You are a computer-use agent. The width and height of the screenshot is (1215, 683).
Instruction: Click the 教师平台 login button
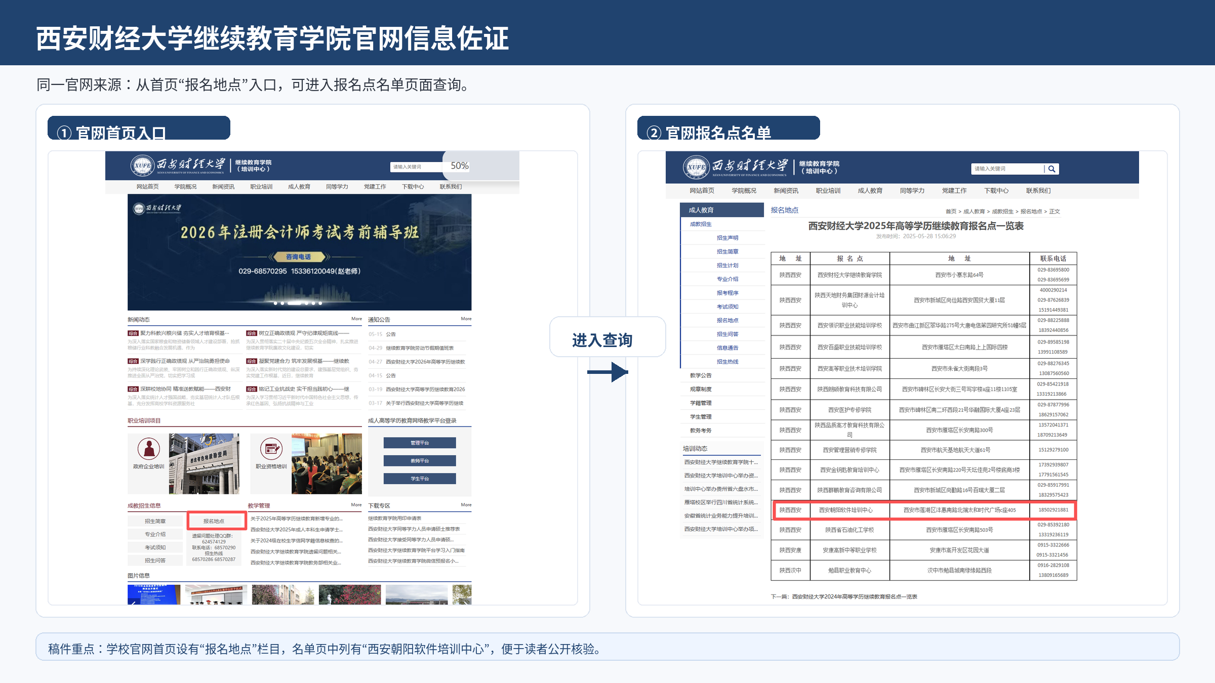420,460
